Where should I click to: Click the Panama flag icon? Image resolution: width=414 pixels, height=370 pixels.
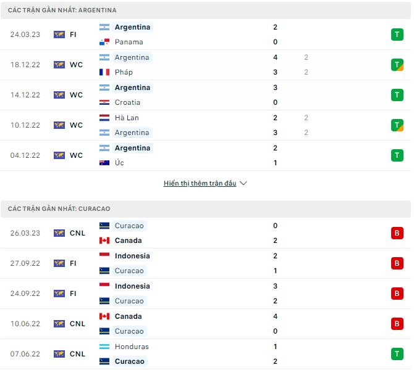104,42
